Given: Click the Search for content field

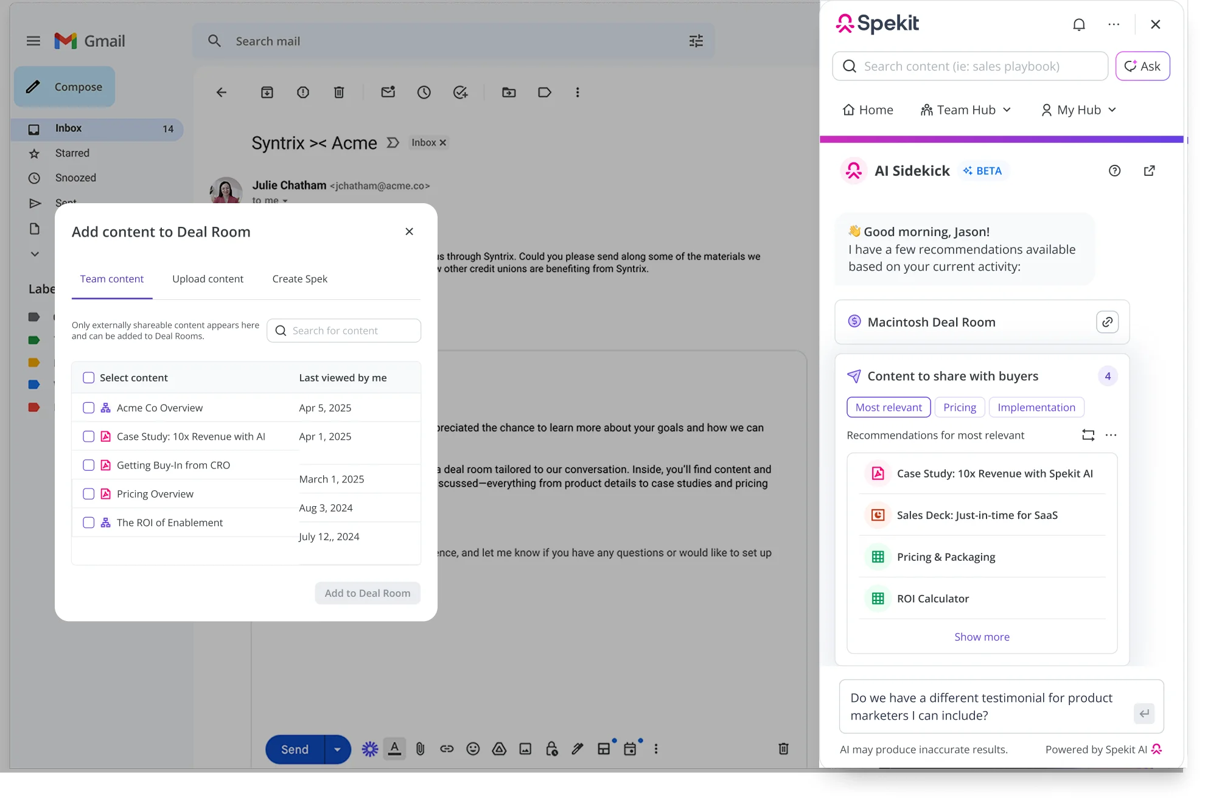Looking at the screenshot, I should pos(344,331).
